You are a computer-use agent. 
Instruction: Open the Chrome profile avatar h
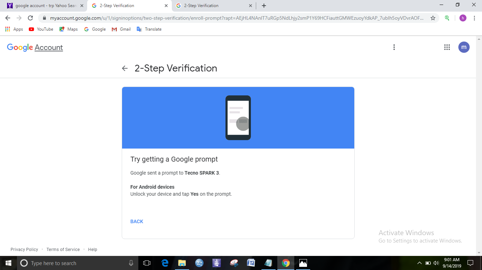click(463, 18)
